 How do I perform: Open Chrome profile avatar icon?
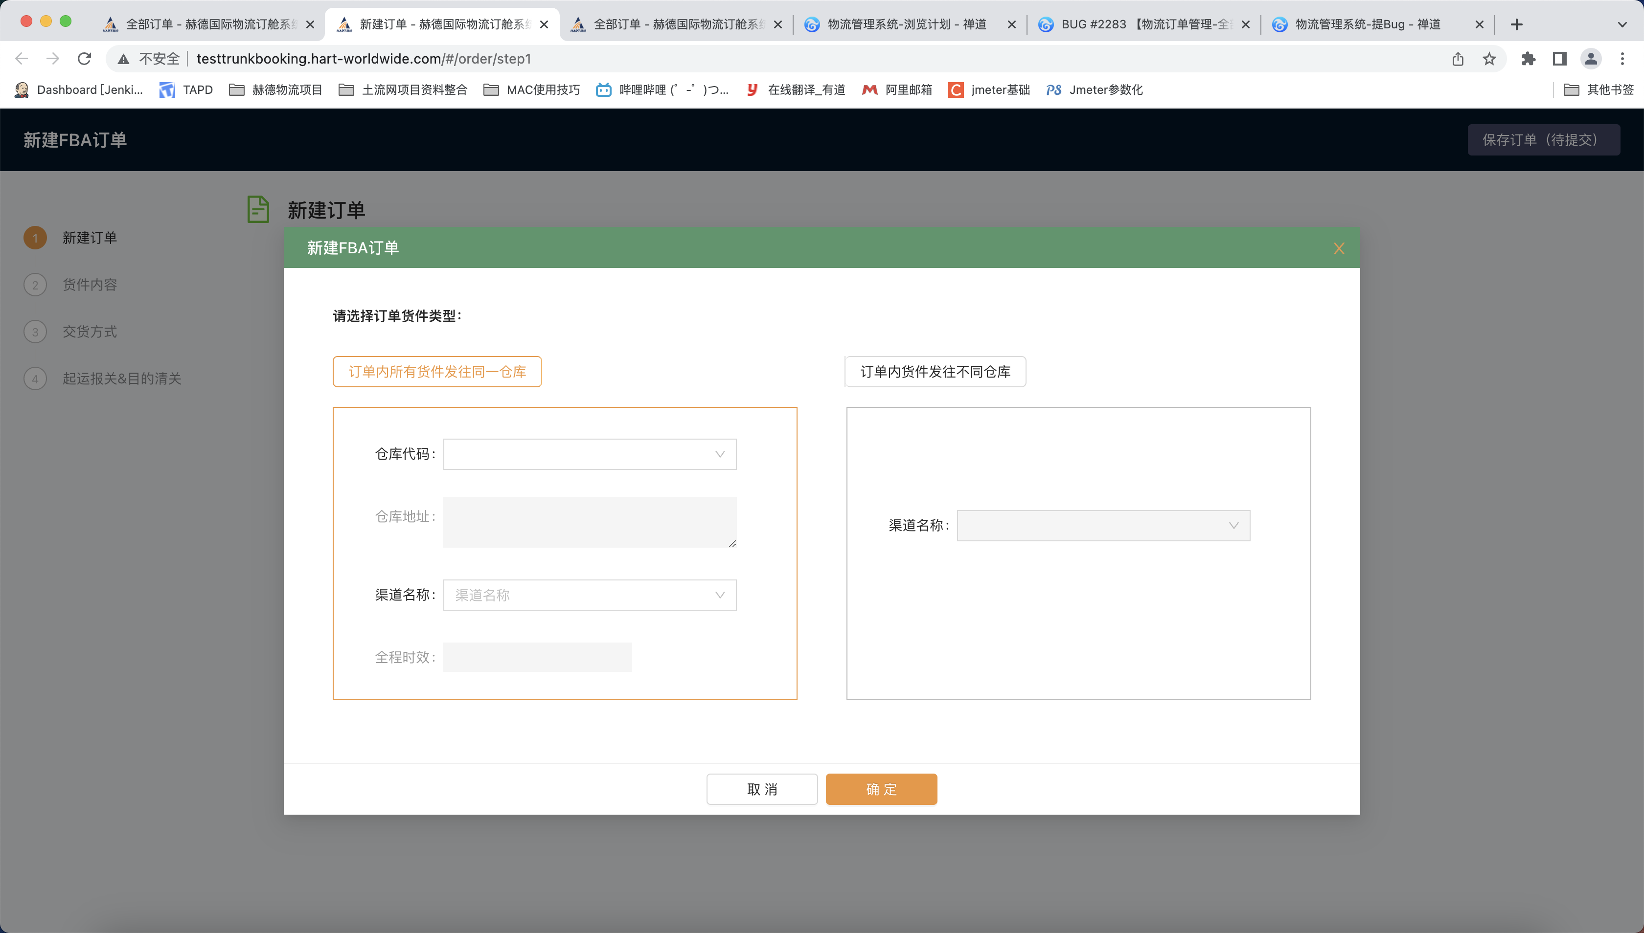(x=1591, y=59)
